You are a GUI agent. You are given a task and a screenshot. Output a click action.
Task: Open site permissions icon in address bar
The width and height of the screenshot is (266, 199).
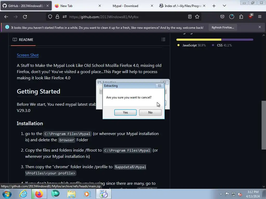65,17
